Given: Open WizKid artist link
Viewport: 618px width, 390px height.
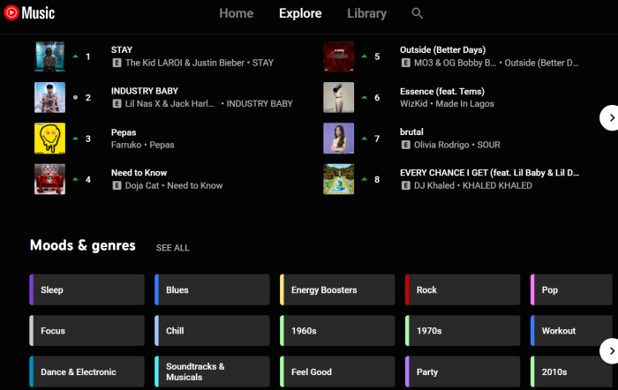Looking at the screenshot, I should (x=413, y=103).
